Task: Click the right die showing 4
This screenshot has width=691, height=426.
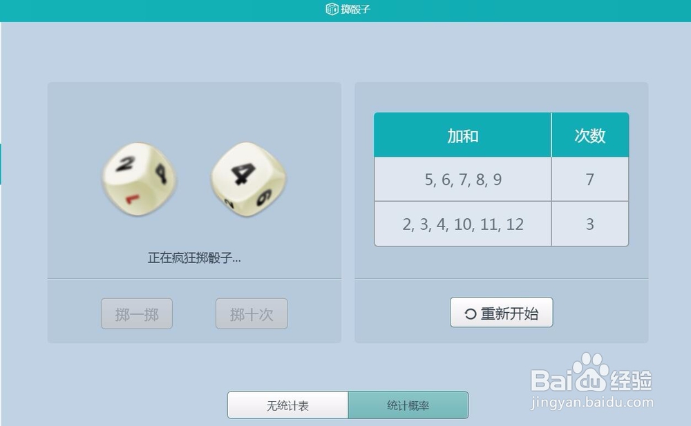Action: click(248, 179)
